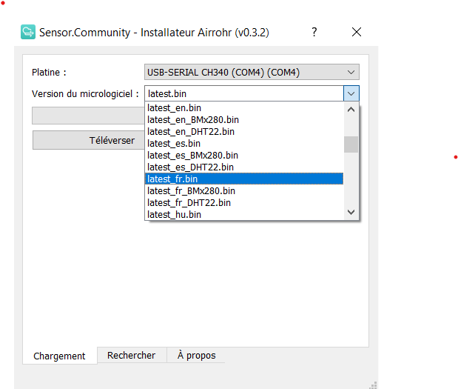Collapse the firmware version dropdown arrow

coord(351,93)
